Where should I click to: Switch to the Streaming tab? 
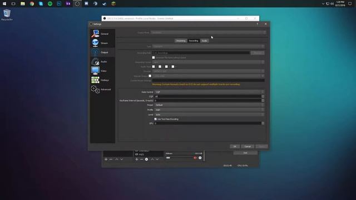tap(181, 41)
